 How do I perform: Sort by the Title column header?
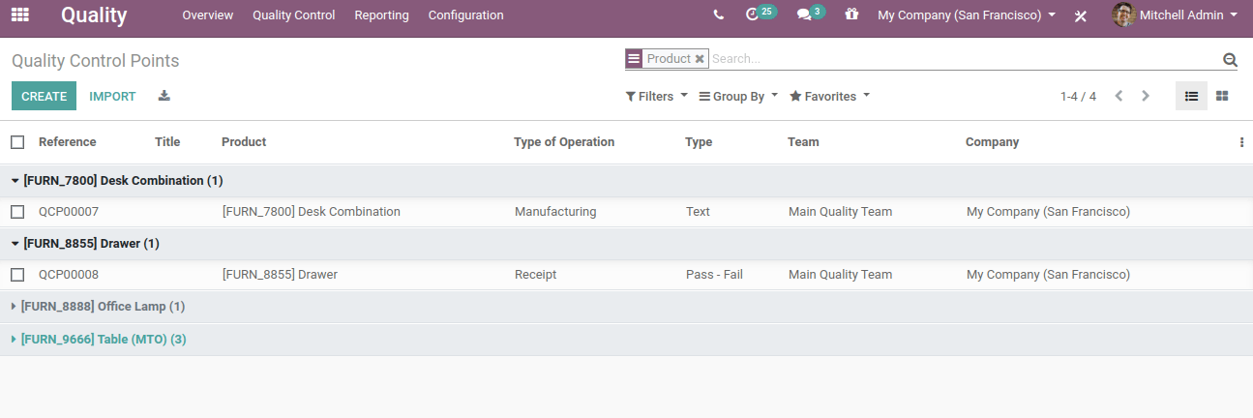167,142
